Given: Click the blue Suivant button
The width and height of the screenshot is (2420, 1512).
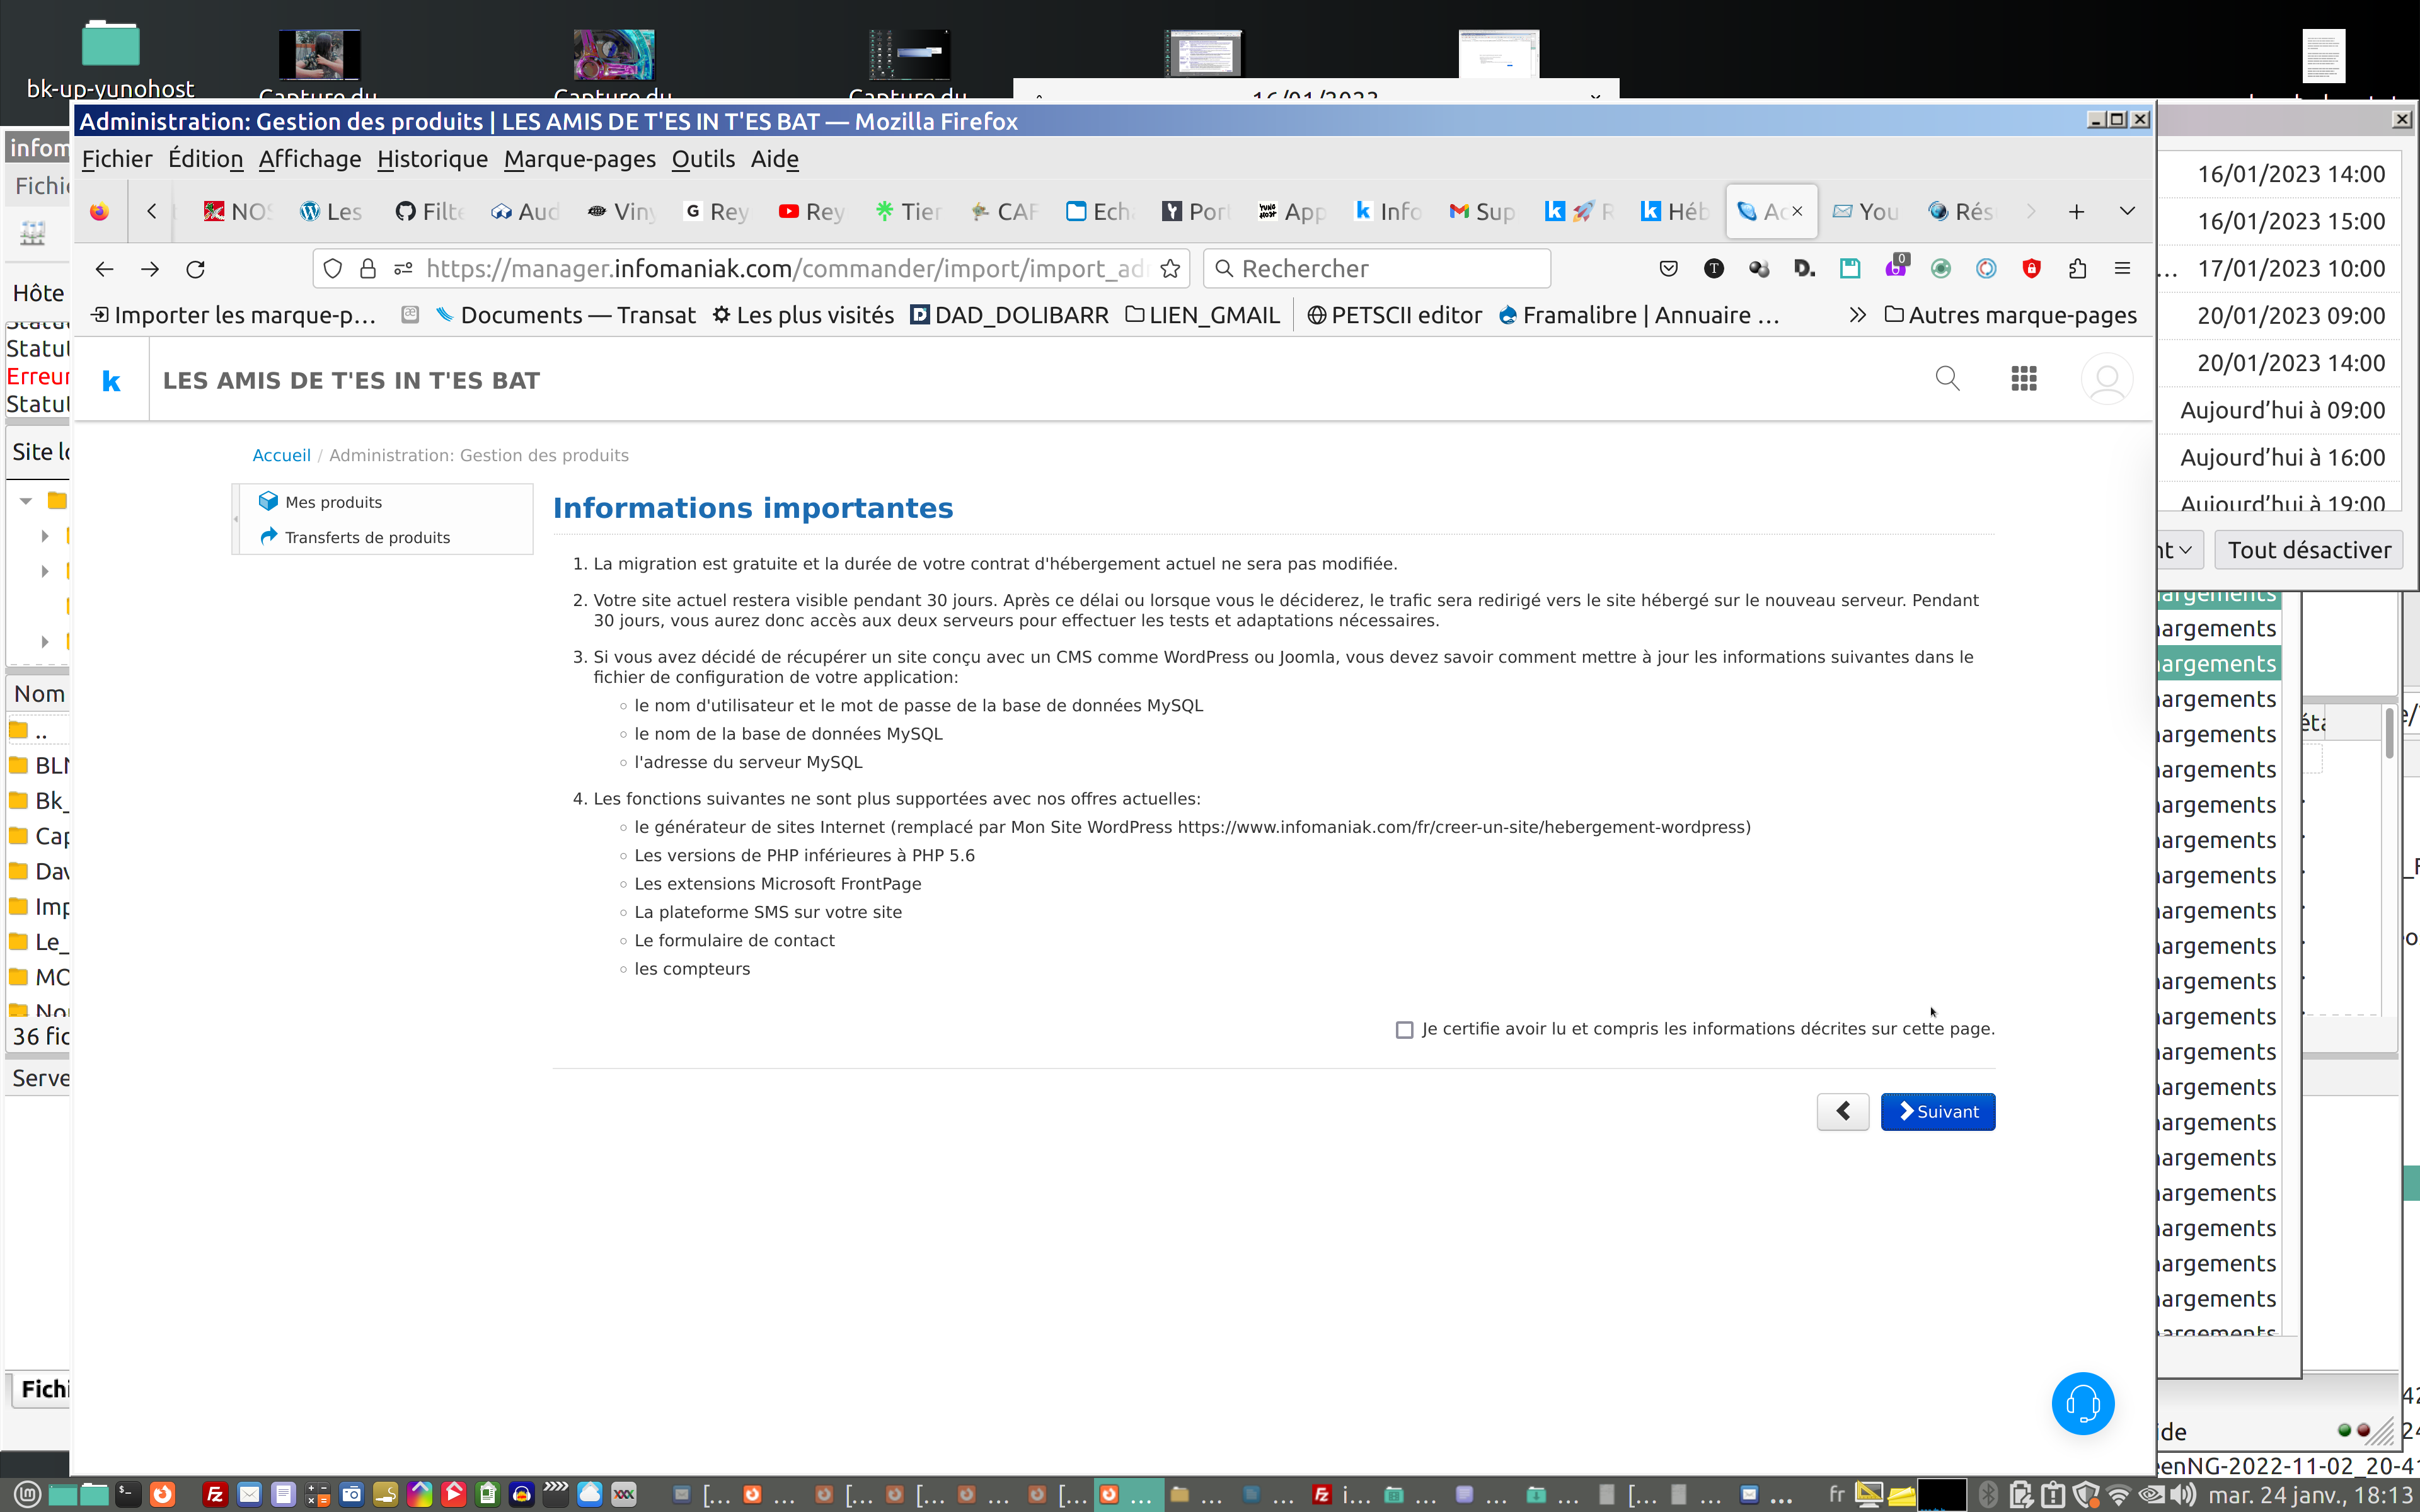Looking at the screenshot, I should click(1937, 1112).
